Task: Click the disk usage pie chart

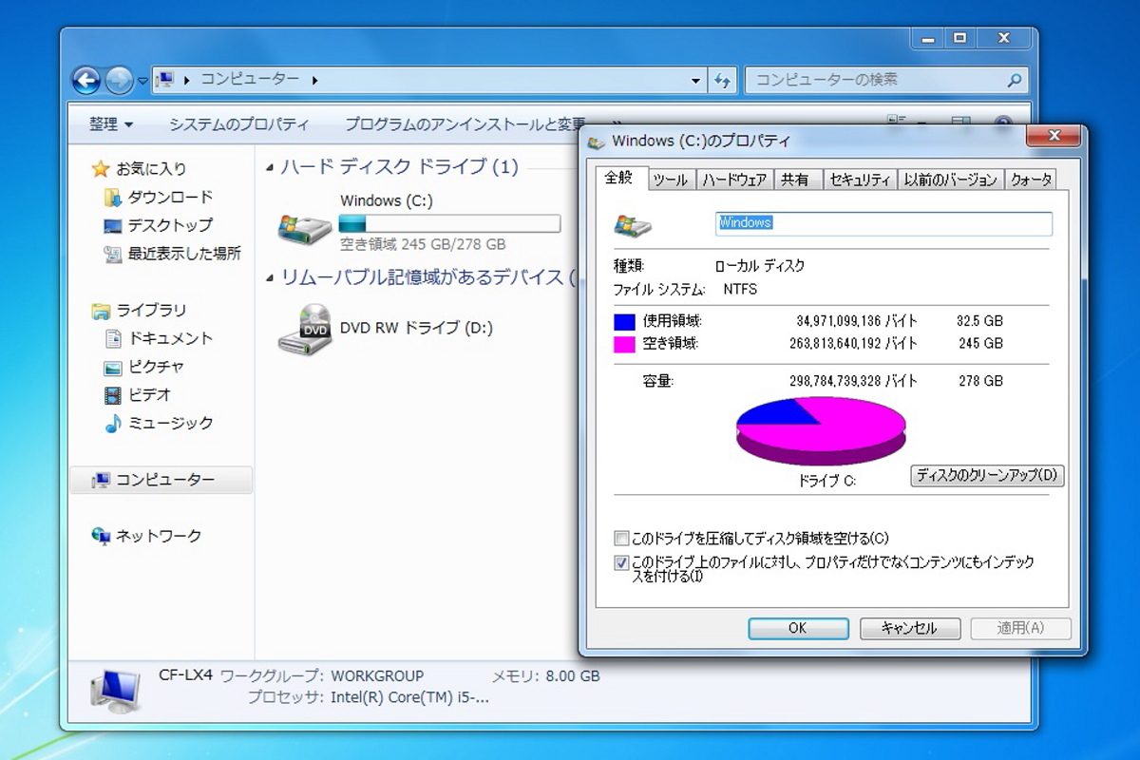Action: click(x=821, y=431)
